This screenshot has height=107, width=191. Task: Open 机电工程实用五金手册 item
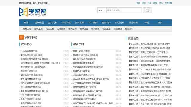click(x=31, y=99)
